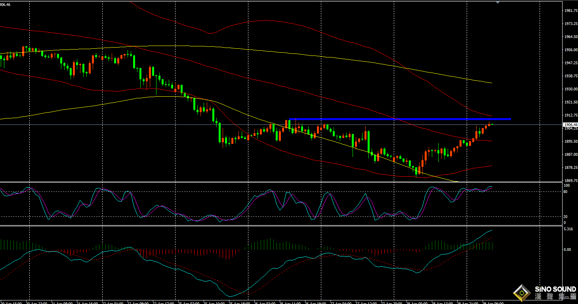
Task: Click the 1912.75 price scale label
Action: point(570,115)
